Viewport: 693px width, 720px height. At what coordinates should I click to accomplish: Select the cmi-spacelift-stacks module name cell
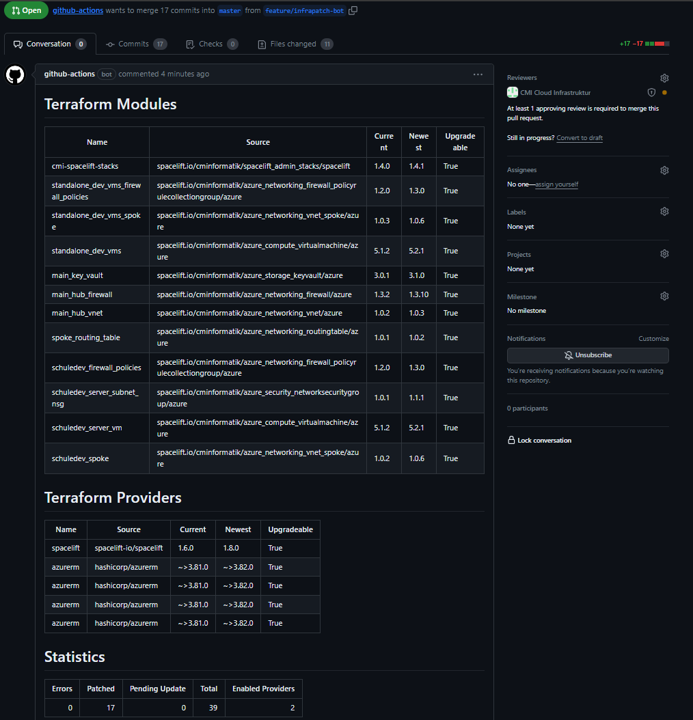click(97, 166)
